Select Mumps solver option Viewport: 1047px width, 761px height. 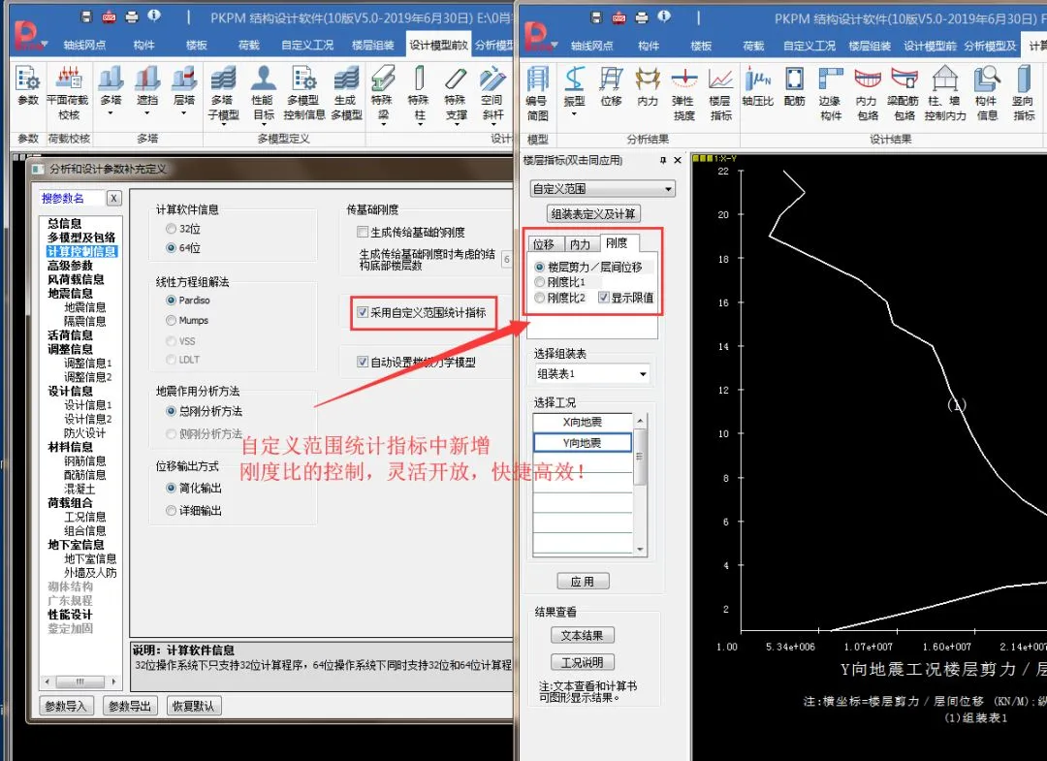(x=172, y=321)
